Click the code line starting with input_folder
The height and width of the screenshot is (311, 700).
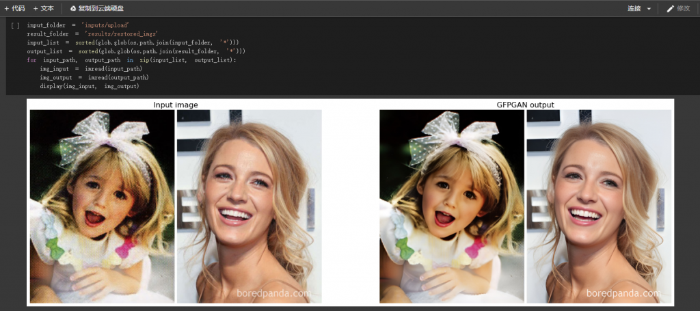pos(78,25)
